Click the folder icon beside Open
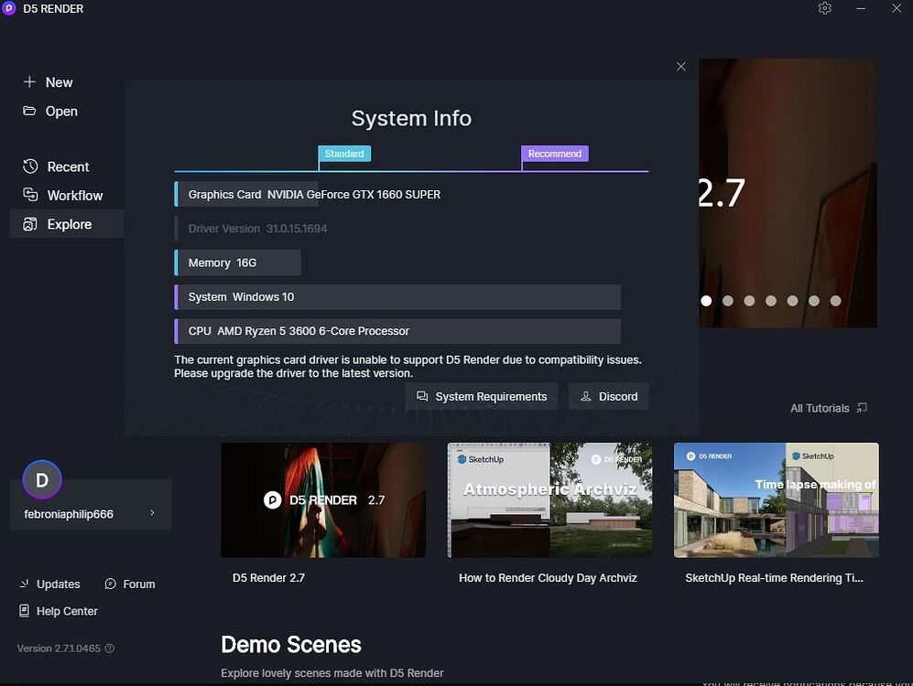This screenshot has width=913, height=686. pos(29,111)
